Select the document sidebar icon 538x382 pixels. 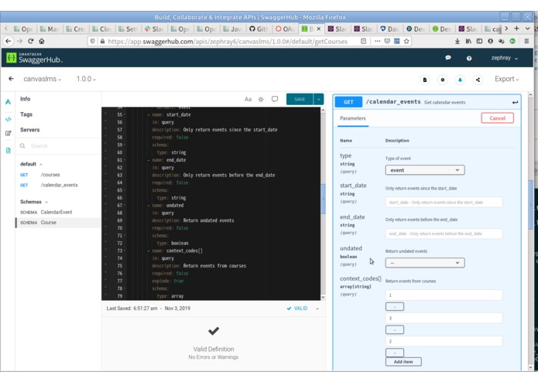click(x=9, y=150)
